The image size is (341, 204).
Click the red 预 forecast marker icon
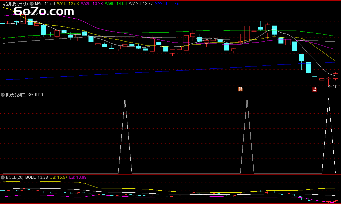240,89
